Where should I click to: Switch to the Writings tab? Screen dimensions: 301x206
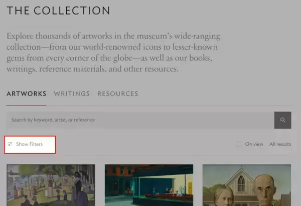(x=72, y=93)
